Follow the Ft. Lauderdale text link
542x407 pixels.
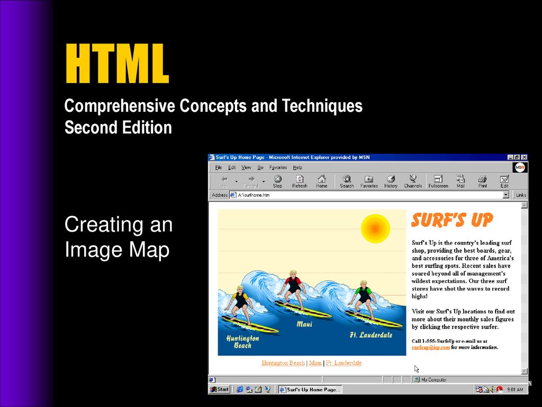point(344,362)
